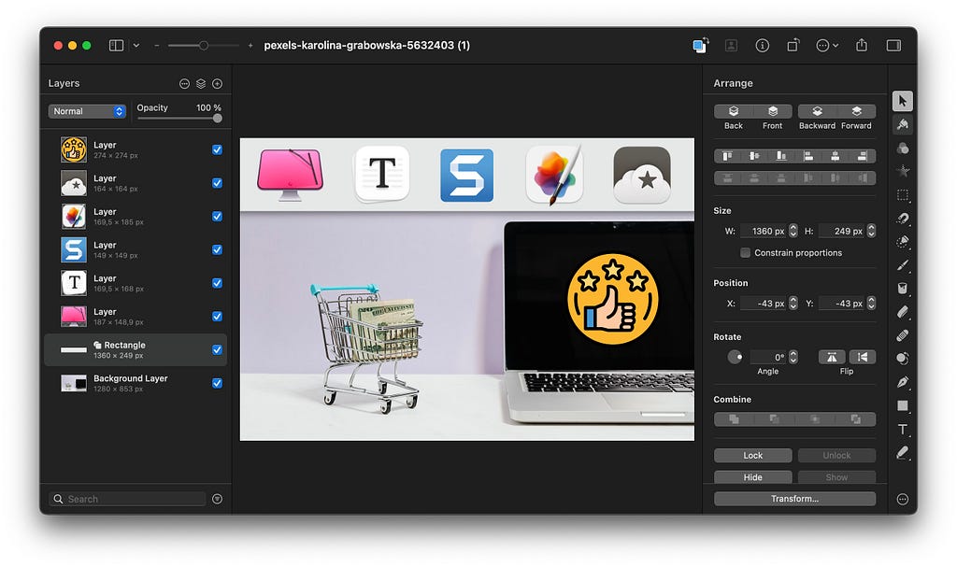957x567 pixels.
Task: Expand the sidebar options chevron in title bar
Action: [x=136, y=45]
